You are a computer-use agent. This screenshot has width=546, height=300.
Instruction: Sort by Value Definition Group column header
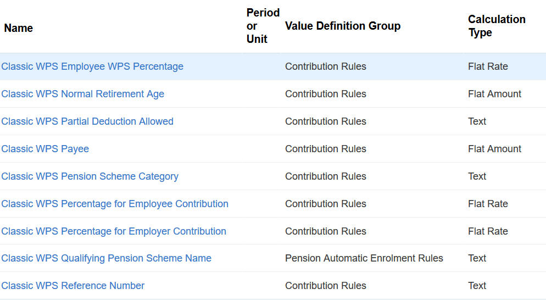343,26
